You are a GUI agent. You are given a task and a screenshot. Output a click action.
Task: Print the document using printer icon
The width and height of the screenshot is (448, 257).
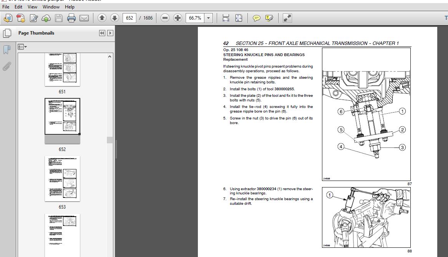pos(71,18)
